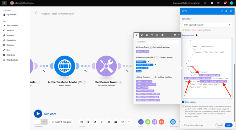
Task: Click the Run once play button
Action: 38,114
